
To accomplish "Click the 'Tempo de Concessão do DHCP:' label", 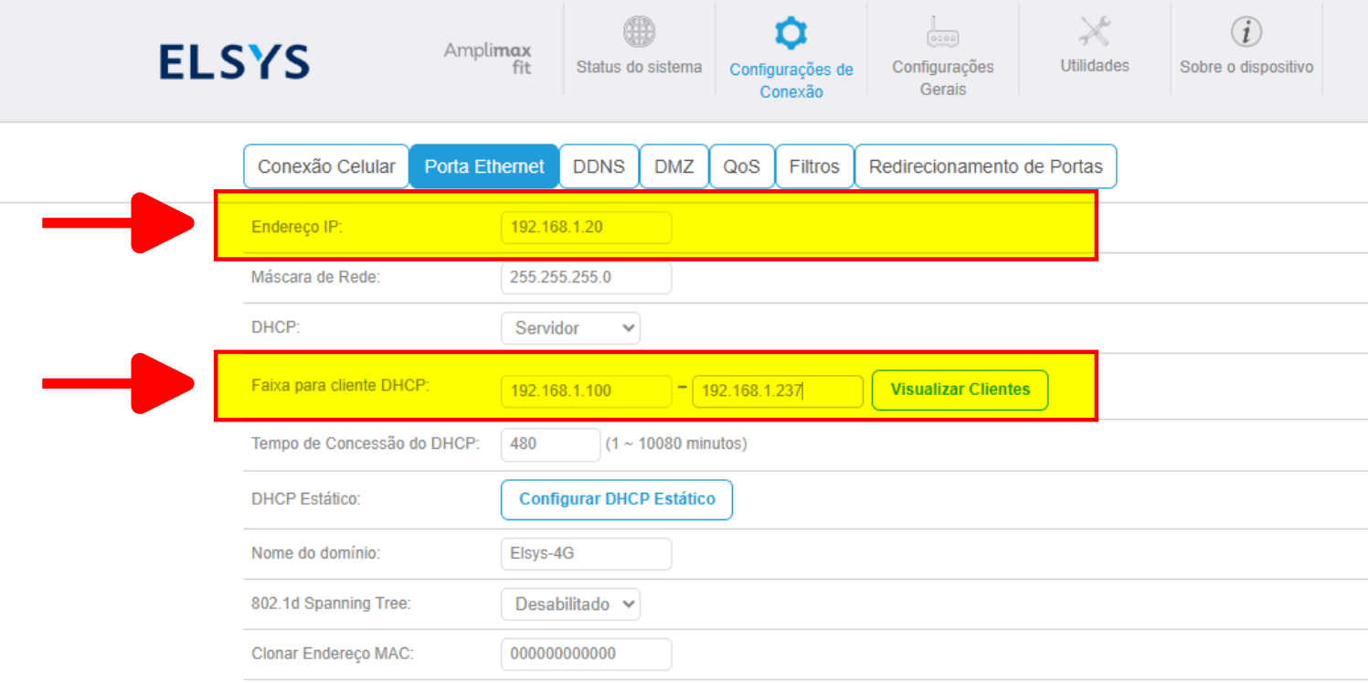I will click(x=366, y=443).
